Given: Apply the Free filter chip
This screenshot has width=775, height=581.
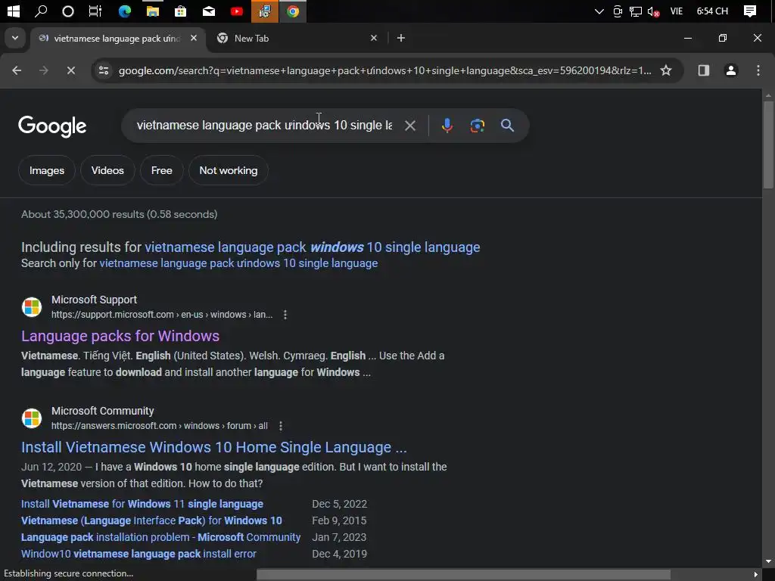Looking at the screenshot, I should pos(162,170).
